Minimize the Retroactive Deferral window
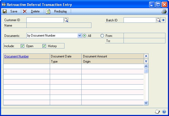Screen dimensions: 169x116 [152, 5]
